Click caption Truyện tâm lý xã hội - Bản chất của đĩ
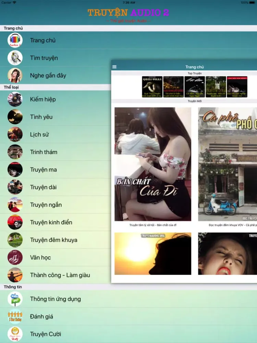This screenshot has height=343, width=257. (153, 225)
